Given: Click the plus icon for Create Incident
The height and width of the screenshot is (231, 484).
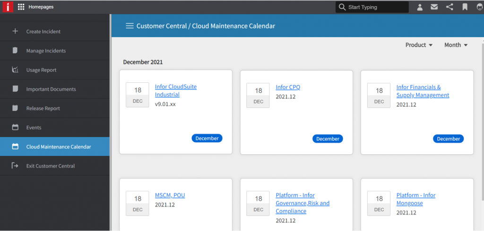Looking at the screenshot, I should pos(15,31).
